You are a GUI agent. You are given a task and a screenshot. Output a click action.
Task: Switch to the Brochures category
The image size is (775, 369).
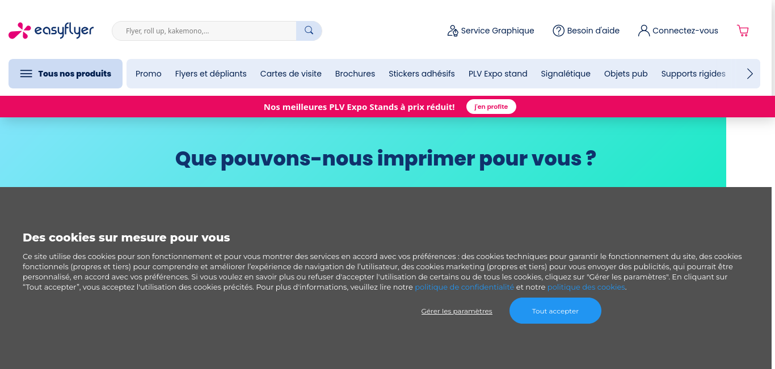[x=355, y=73]
